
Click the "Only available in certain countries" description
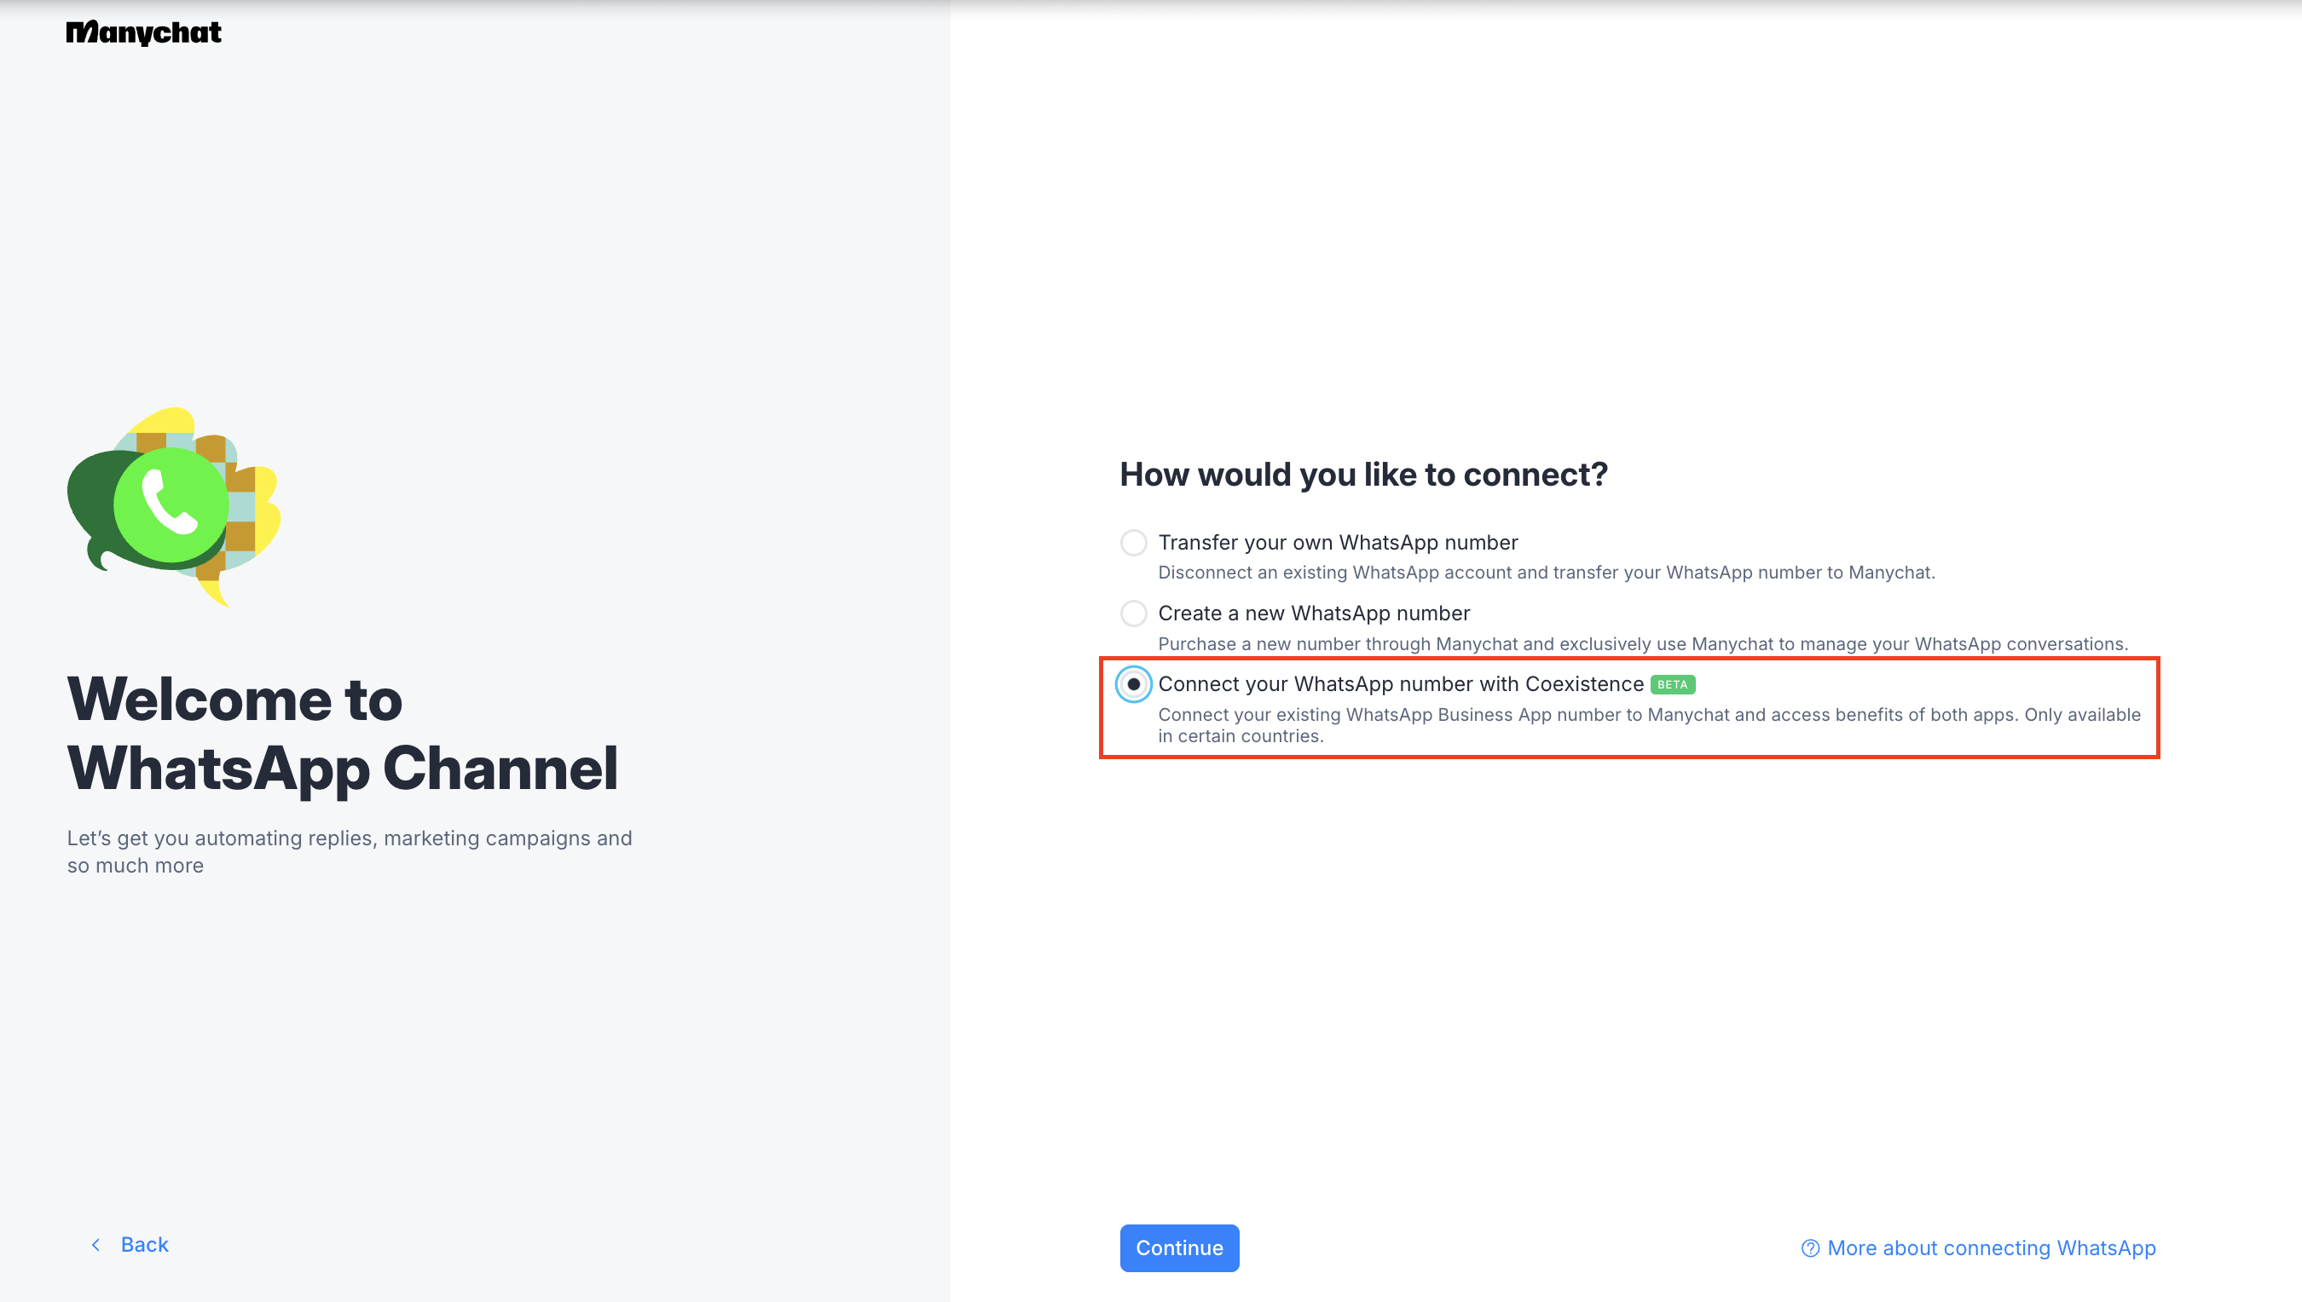pyautogui.click(x=1649, y=725)
